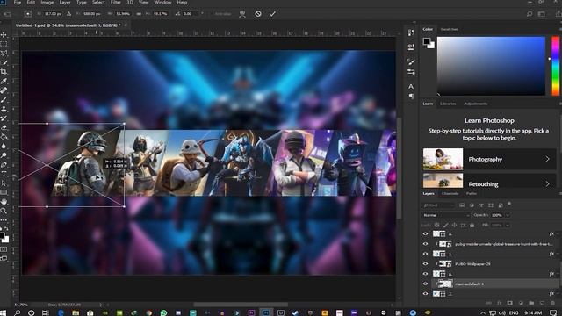Hide the PUBG-Wallpaper-29 layer
The height and width of the screenshot is (316, 562).
click(x=425, y=263)
